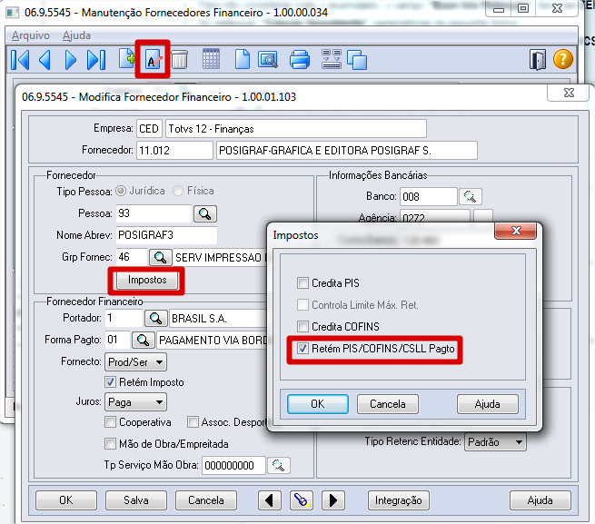Click the add new record icon
Viewport: 595px width, 524px height.
pyautogui.click(x=127, y=59)
